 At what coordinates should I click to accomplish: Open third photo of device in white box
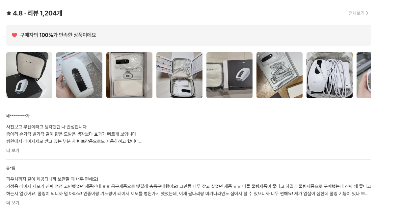pyautogui.click(x=129, y=75)
